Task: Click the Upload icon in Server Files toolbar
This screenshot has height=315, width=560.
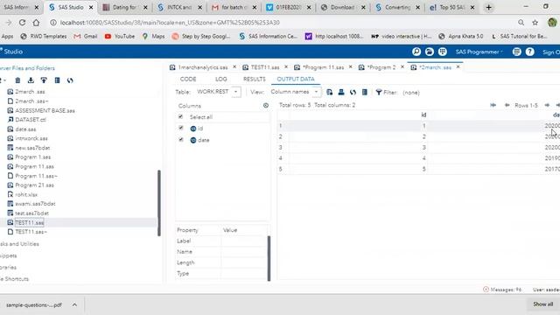Action: (x=44, y=80)
